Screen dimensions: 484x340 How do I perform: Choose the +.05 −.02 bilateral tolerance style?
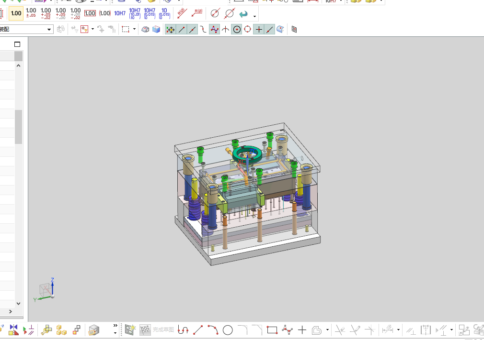46,13
